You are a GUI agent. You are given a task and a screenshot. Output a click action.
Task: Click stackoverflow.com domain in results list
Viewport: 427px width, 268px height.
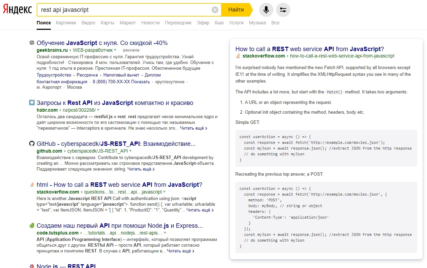pyautogui.click(x=58, y=192)
